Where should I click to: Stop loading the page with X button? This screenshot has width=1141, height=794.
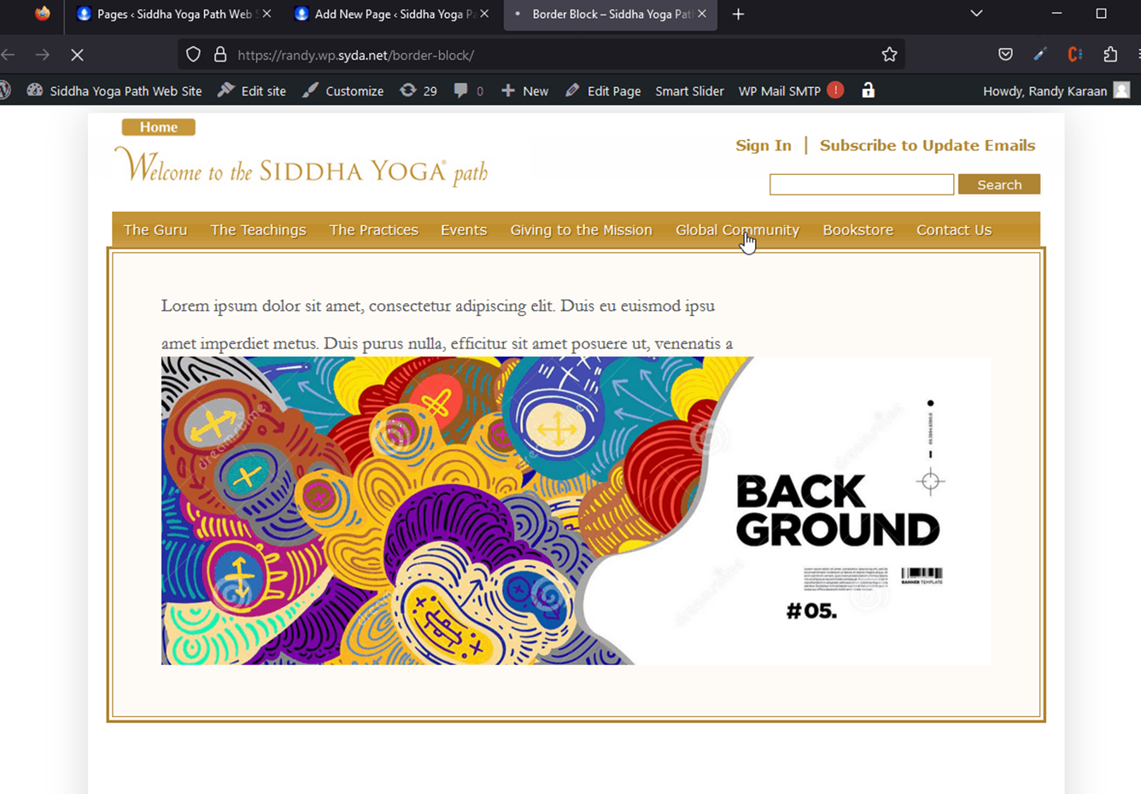(x=77, y=55)
